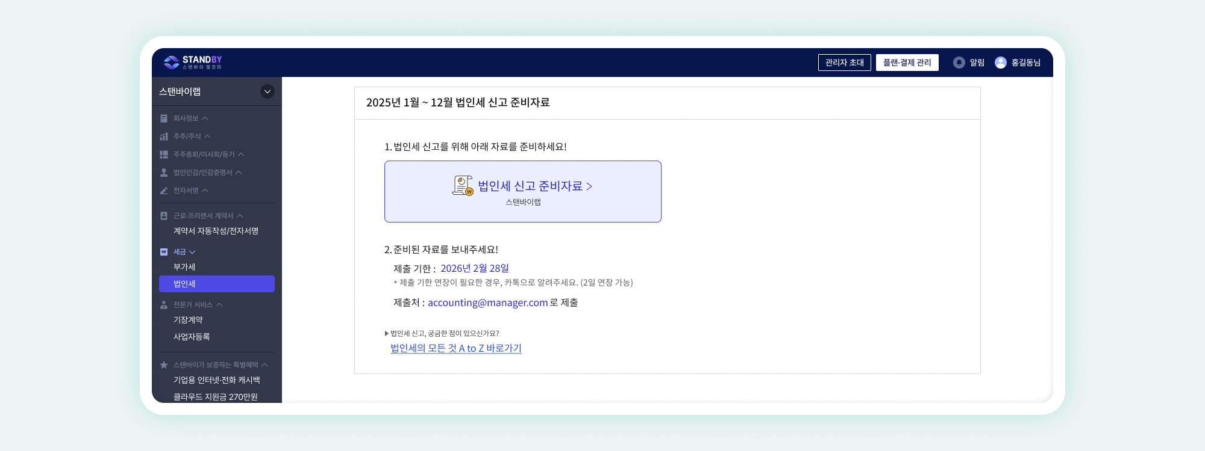1205x451 pixels.
Task: Open 기업용 인터넷·전화 캐시백 item
Action: click(217, 380)
